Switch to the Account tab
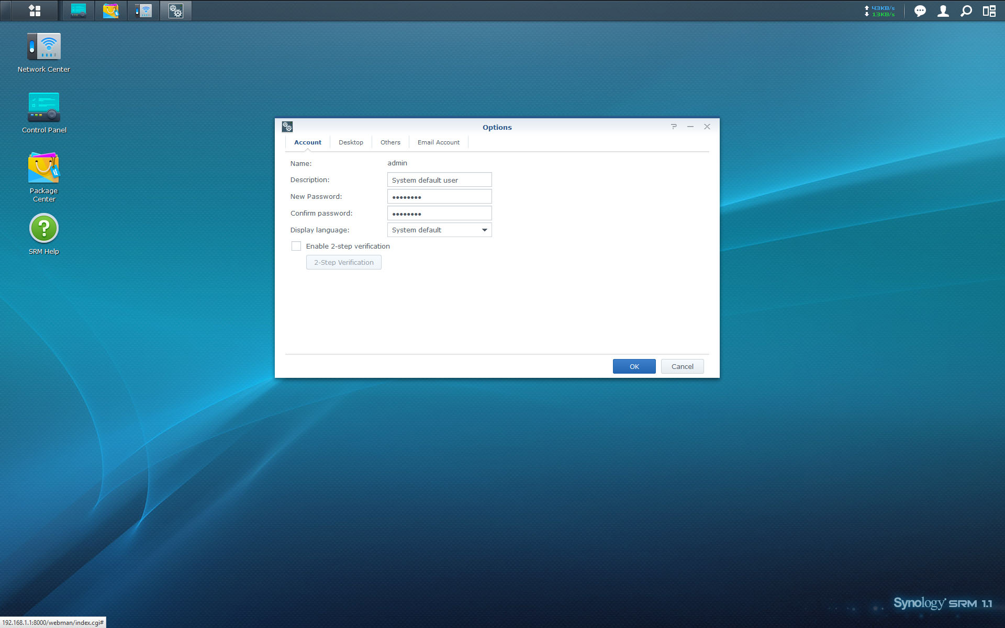This screenshot has height=628, width=1005. click(308, 142)
